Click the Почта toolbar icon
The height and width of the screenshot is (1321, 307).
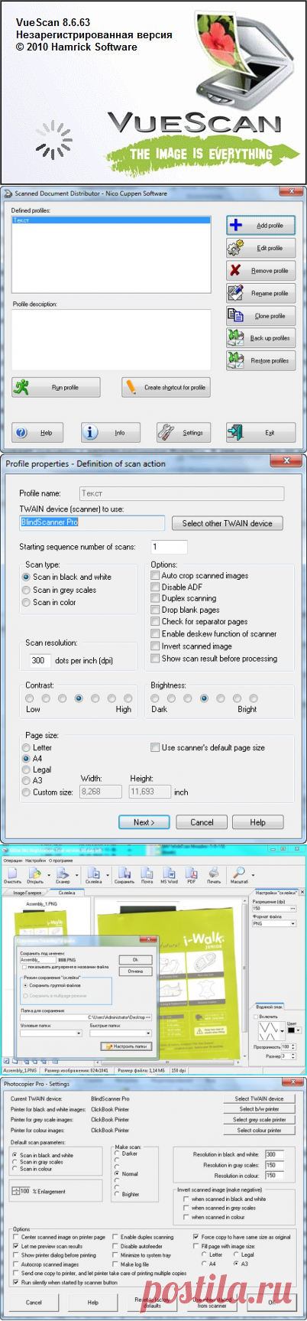coord(147,875)
